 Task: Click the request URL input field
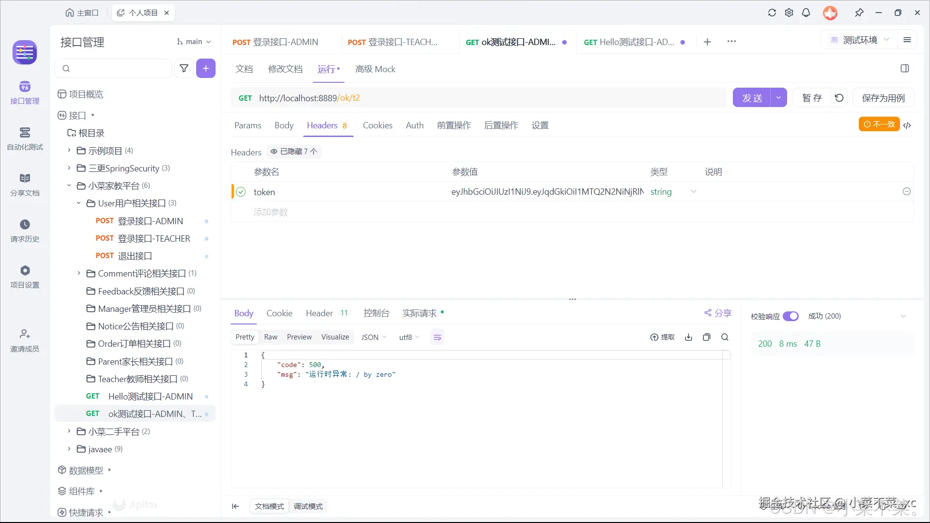pyautogui.click(x=484, y=98)
